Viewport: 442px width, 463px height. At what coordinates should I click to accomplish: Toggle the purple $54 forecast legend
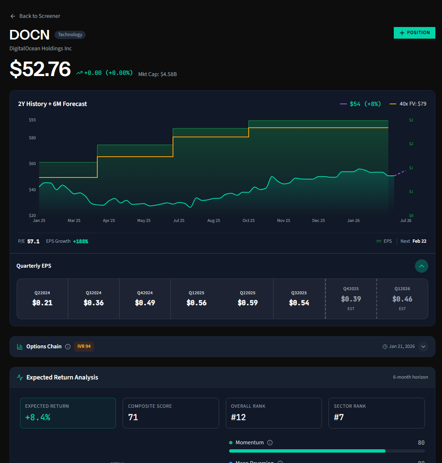pyautogui.click(x=361, y=103)
